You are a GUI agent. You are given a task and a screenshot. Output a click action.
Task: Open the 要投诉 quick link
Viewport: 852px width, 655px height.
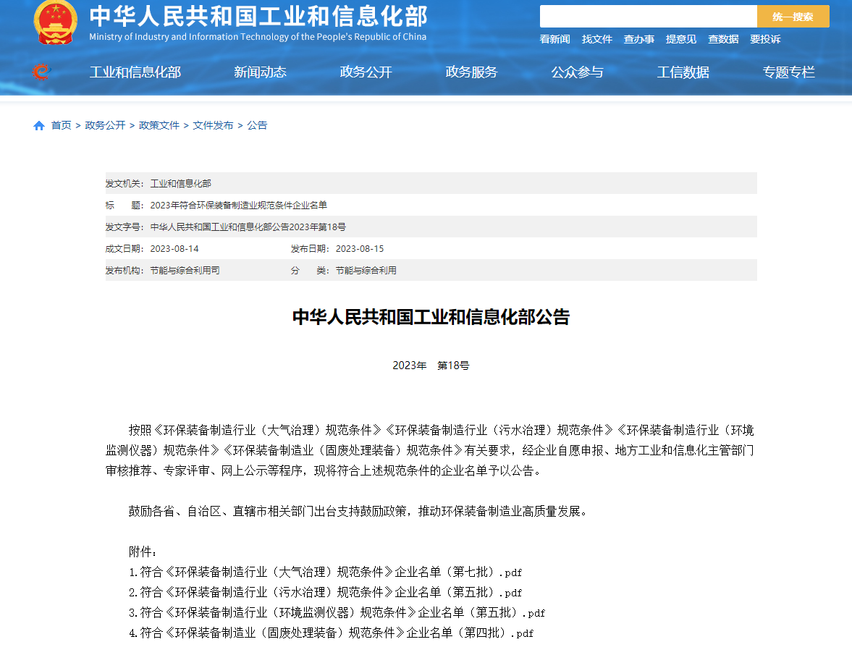[765, 39]
